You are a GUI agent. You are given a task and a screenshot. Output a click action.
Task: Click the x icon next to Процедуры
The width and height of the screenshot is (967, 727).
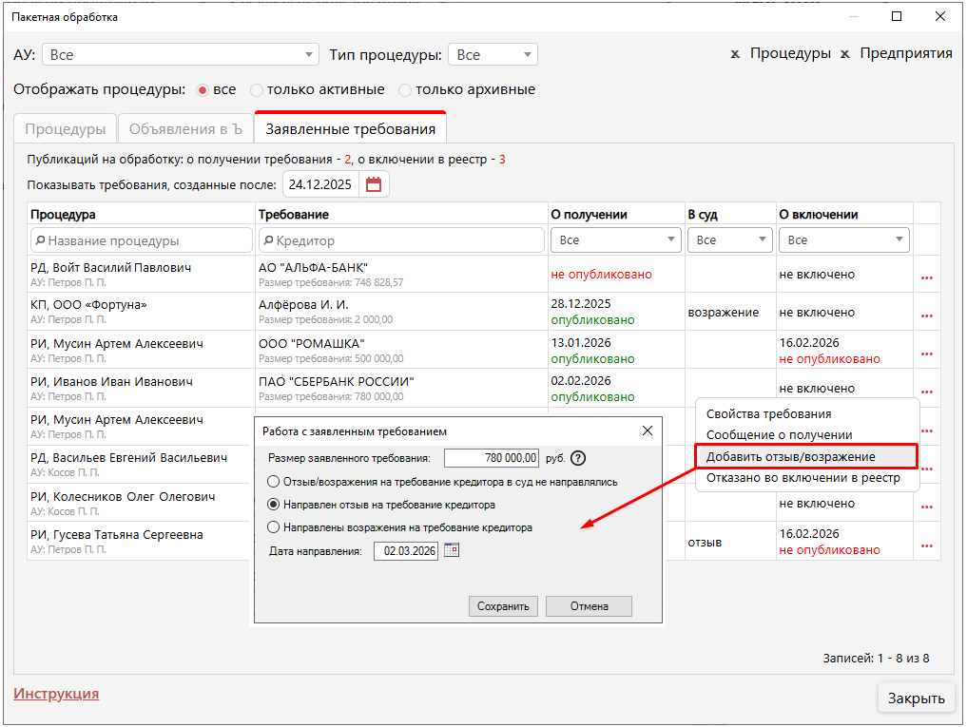click(x=735, y=54)
